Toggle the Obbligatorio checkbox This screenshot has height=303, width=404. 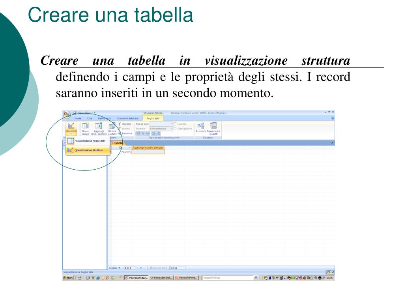tap(175, 128)
